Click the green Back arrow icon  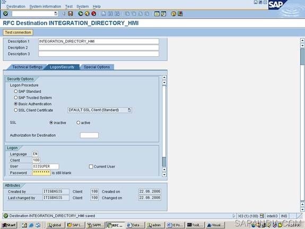click(x=81, y=14)
